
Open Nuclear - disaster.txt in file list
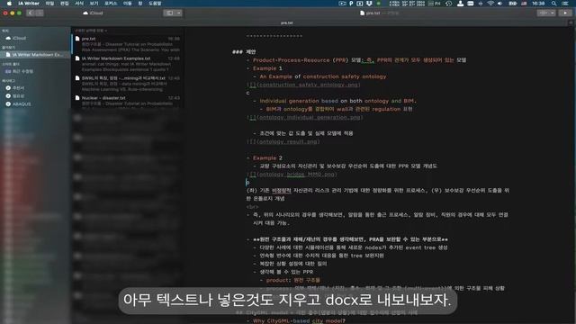(127, 102)
